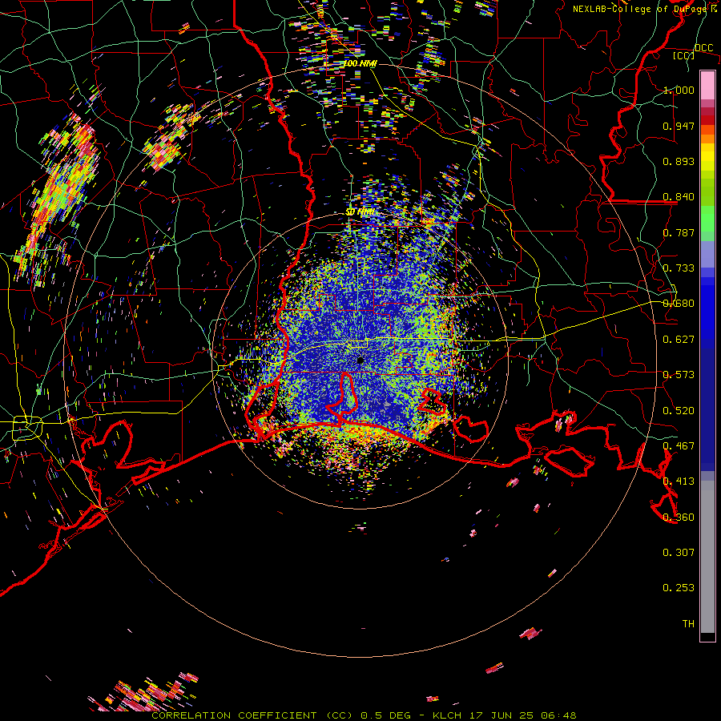Click the [CC] units label above the color bar
The width and height of the screenshot is (721, 721).
tap(684, 55)
